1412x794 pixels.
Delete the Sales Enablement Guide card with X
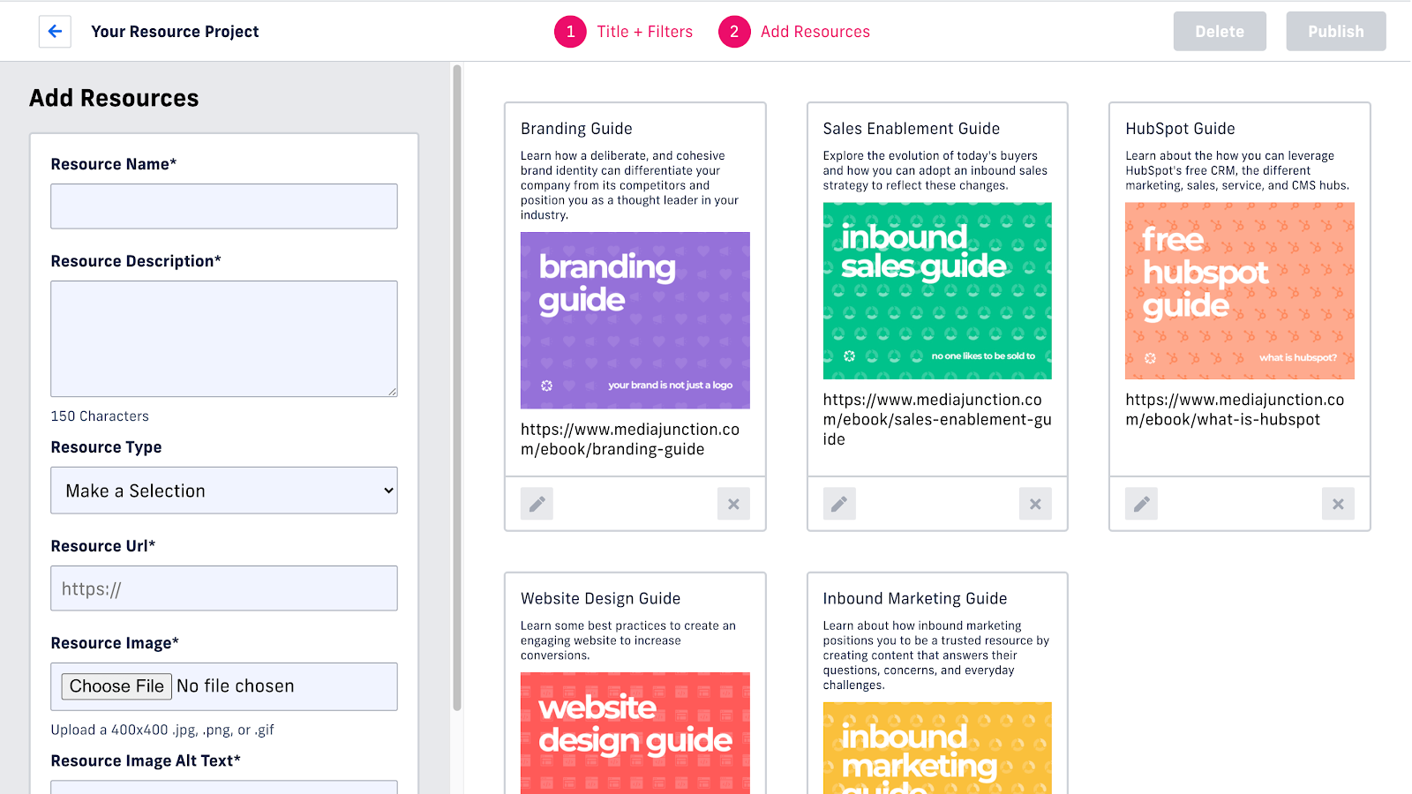(1035, 504)
